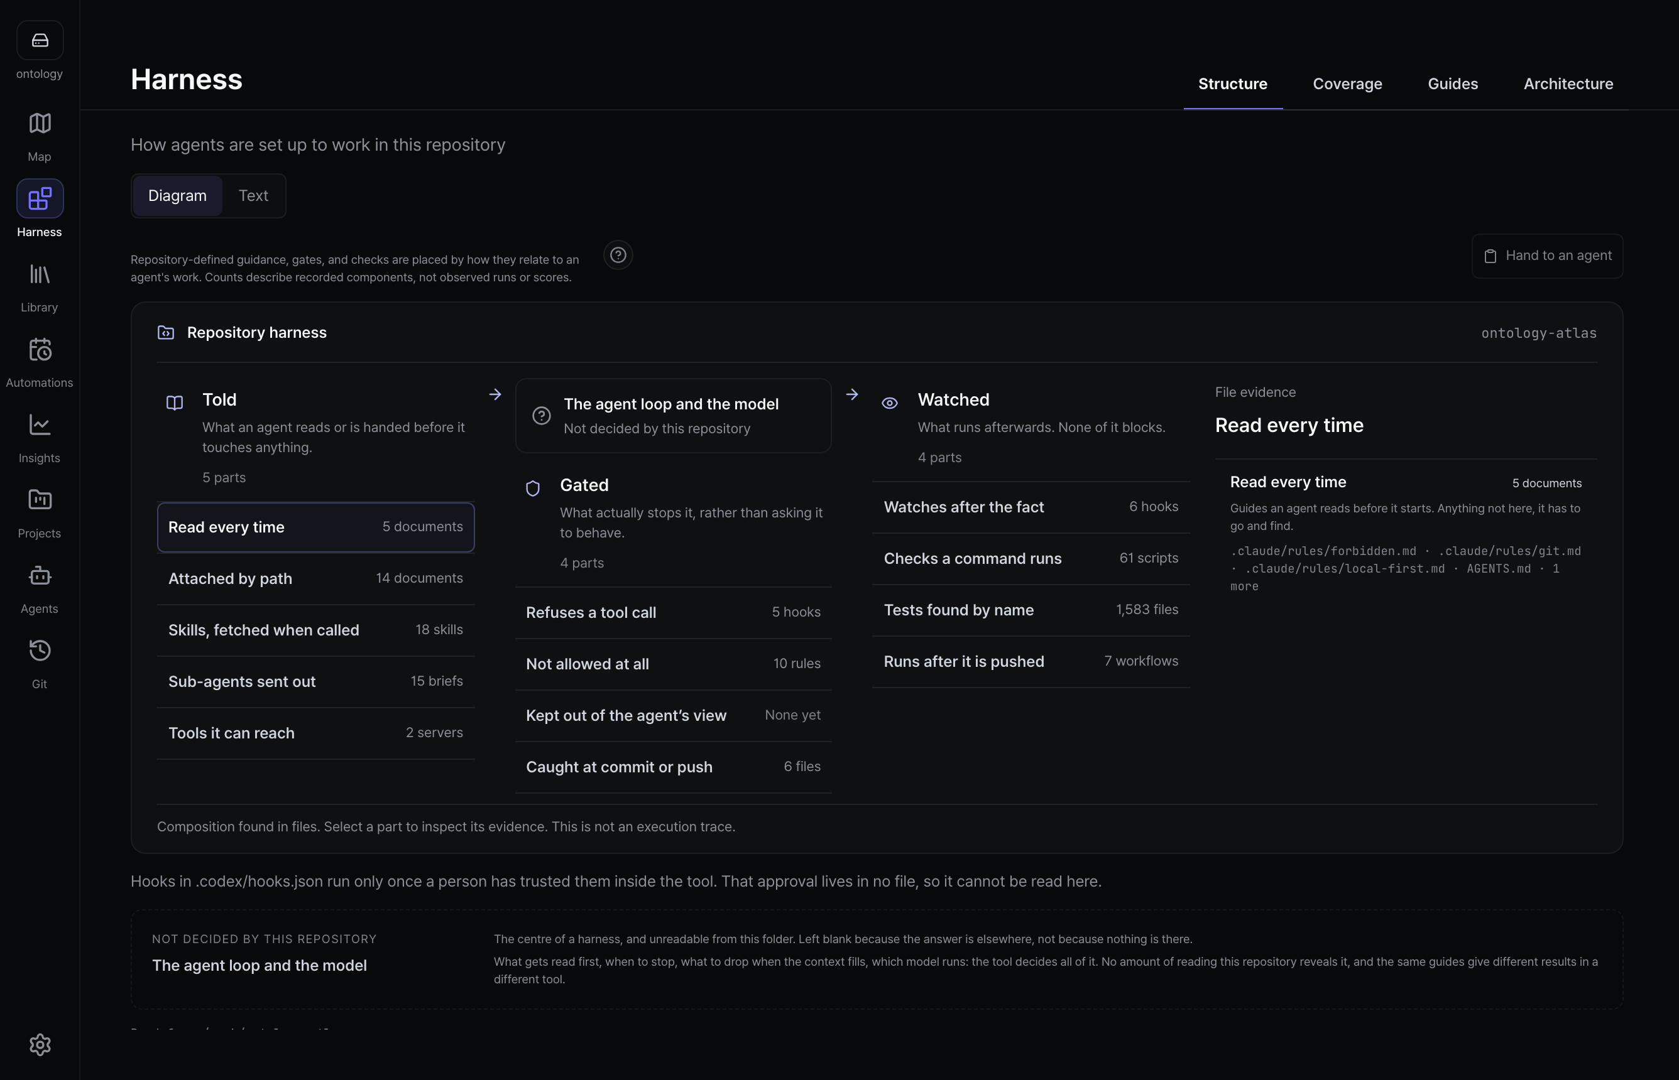Click the Not decided by this repository card

point(877,959)
